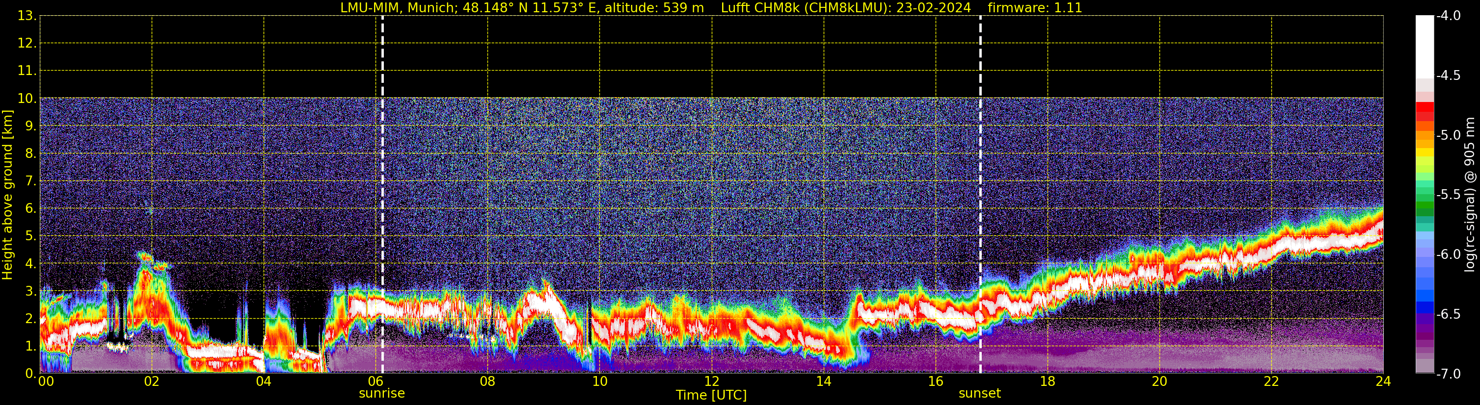Click the white segment of the colorbar

[x=1424, y=47]
